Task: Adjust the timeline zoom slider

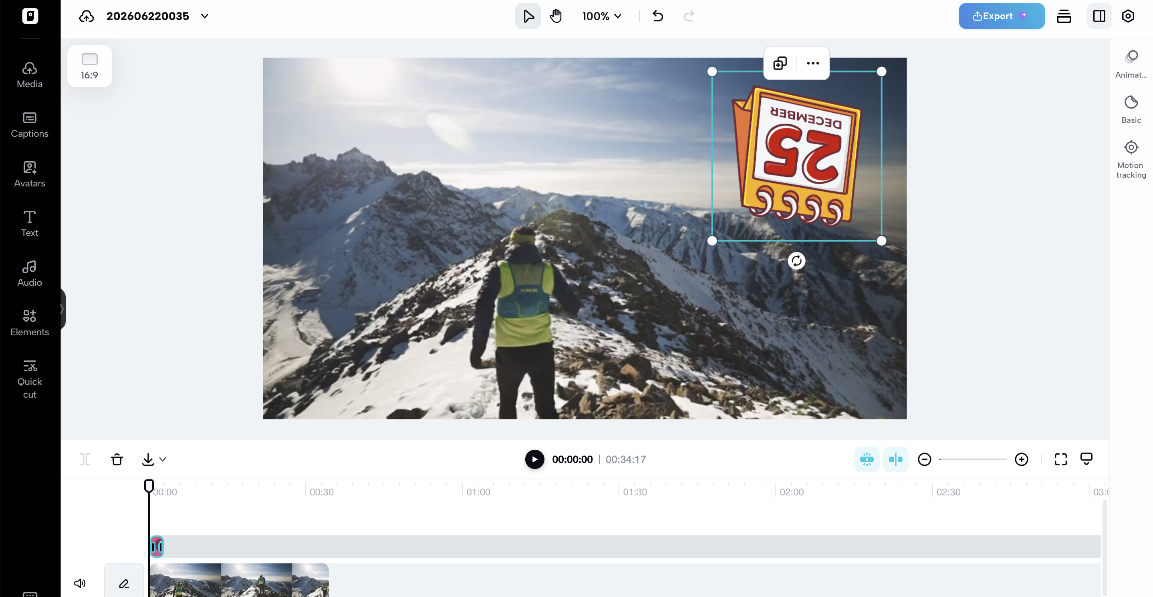Action: click(x=973, y=459)
